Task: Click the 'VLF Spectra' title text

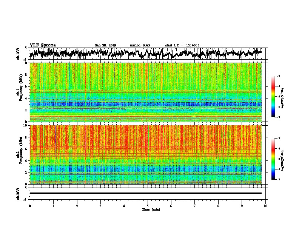Action: click(43, 45)
